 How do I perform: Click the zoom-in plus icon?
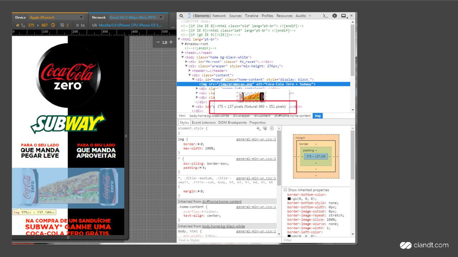[171, 42]
